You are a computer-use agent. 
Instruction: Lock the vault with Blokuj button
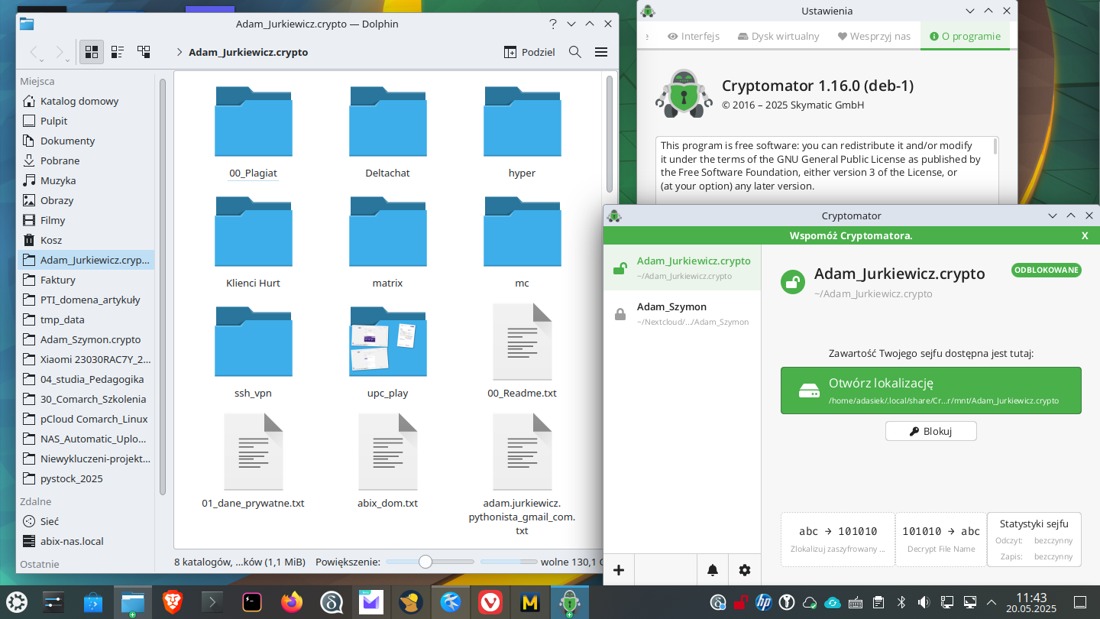(930, 431)
